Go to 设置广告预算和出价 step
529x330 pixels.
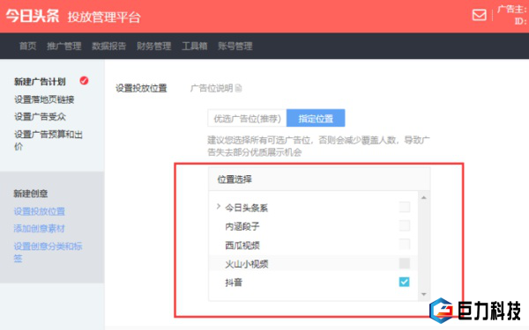pyautogui.click(x=48, y=140)
